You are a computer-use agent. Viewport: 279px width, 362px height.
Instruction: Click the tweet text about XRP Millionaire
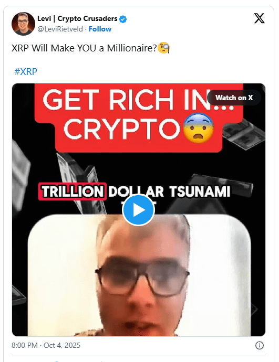pyautogui.click(x=84, y=48)
